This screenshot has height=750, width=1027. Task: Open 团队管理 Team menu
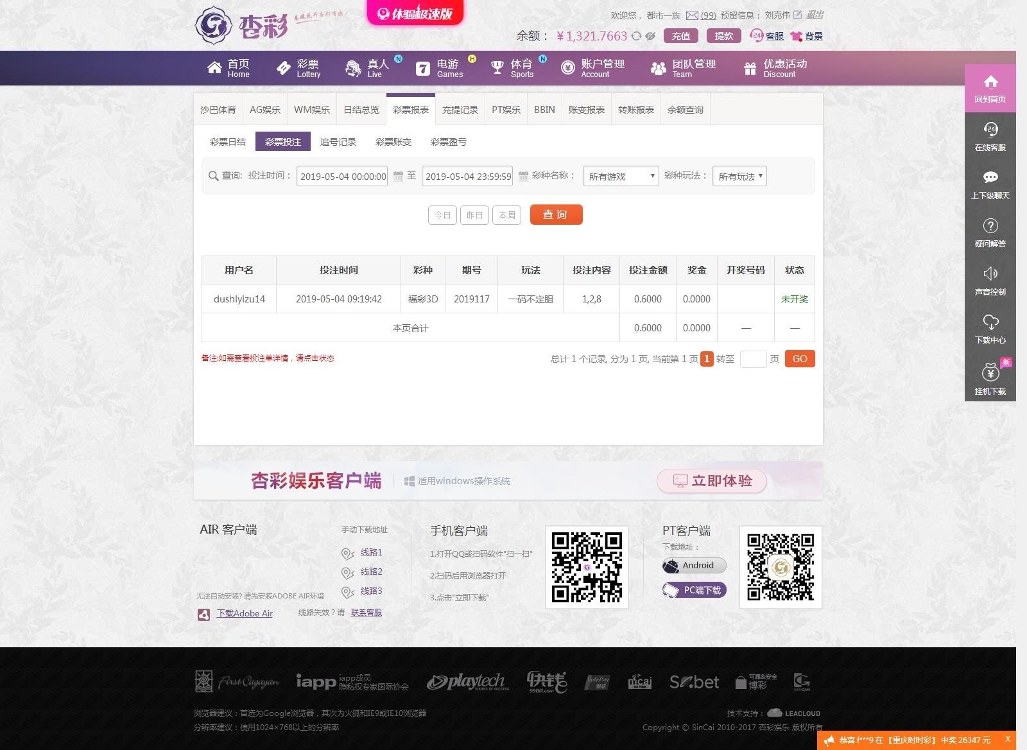point(683,68)
